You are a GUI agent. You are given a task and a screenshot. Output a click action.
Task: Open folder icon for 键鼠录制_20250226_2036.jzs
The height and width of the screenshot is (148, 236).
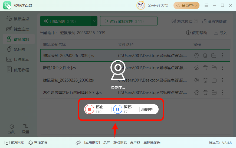[x=214, y=80]
